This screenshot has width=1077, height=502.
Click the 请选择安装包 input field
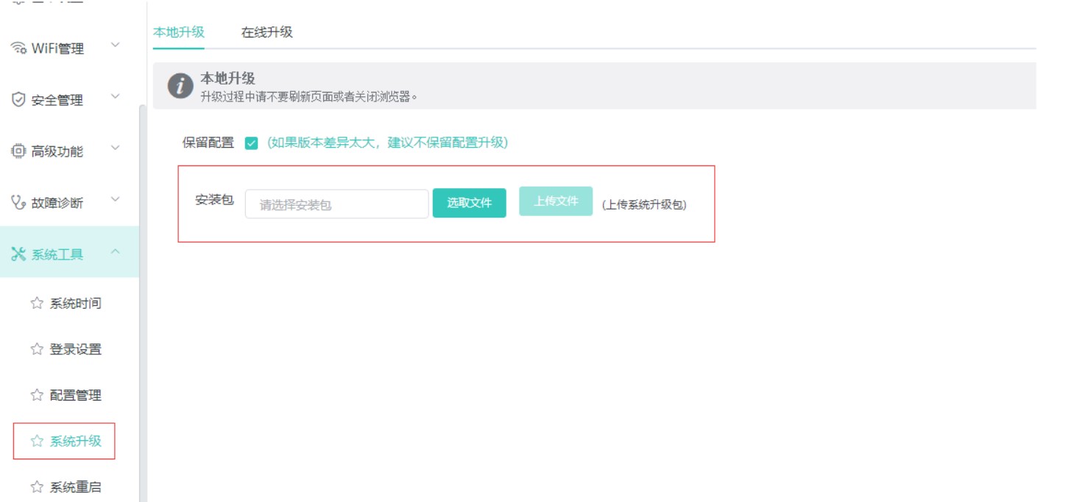click(x=336, y=204)
